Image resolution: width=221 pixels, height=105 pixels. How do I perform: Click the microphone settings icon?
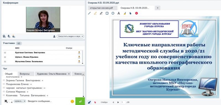coord(9,36)
